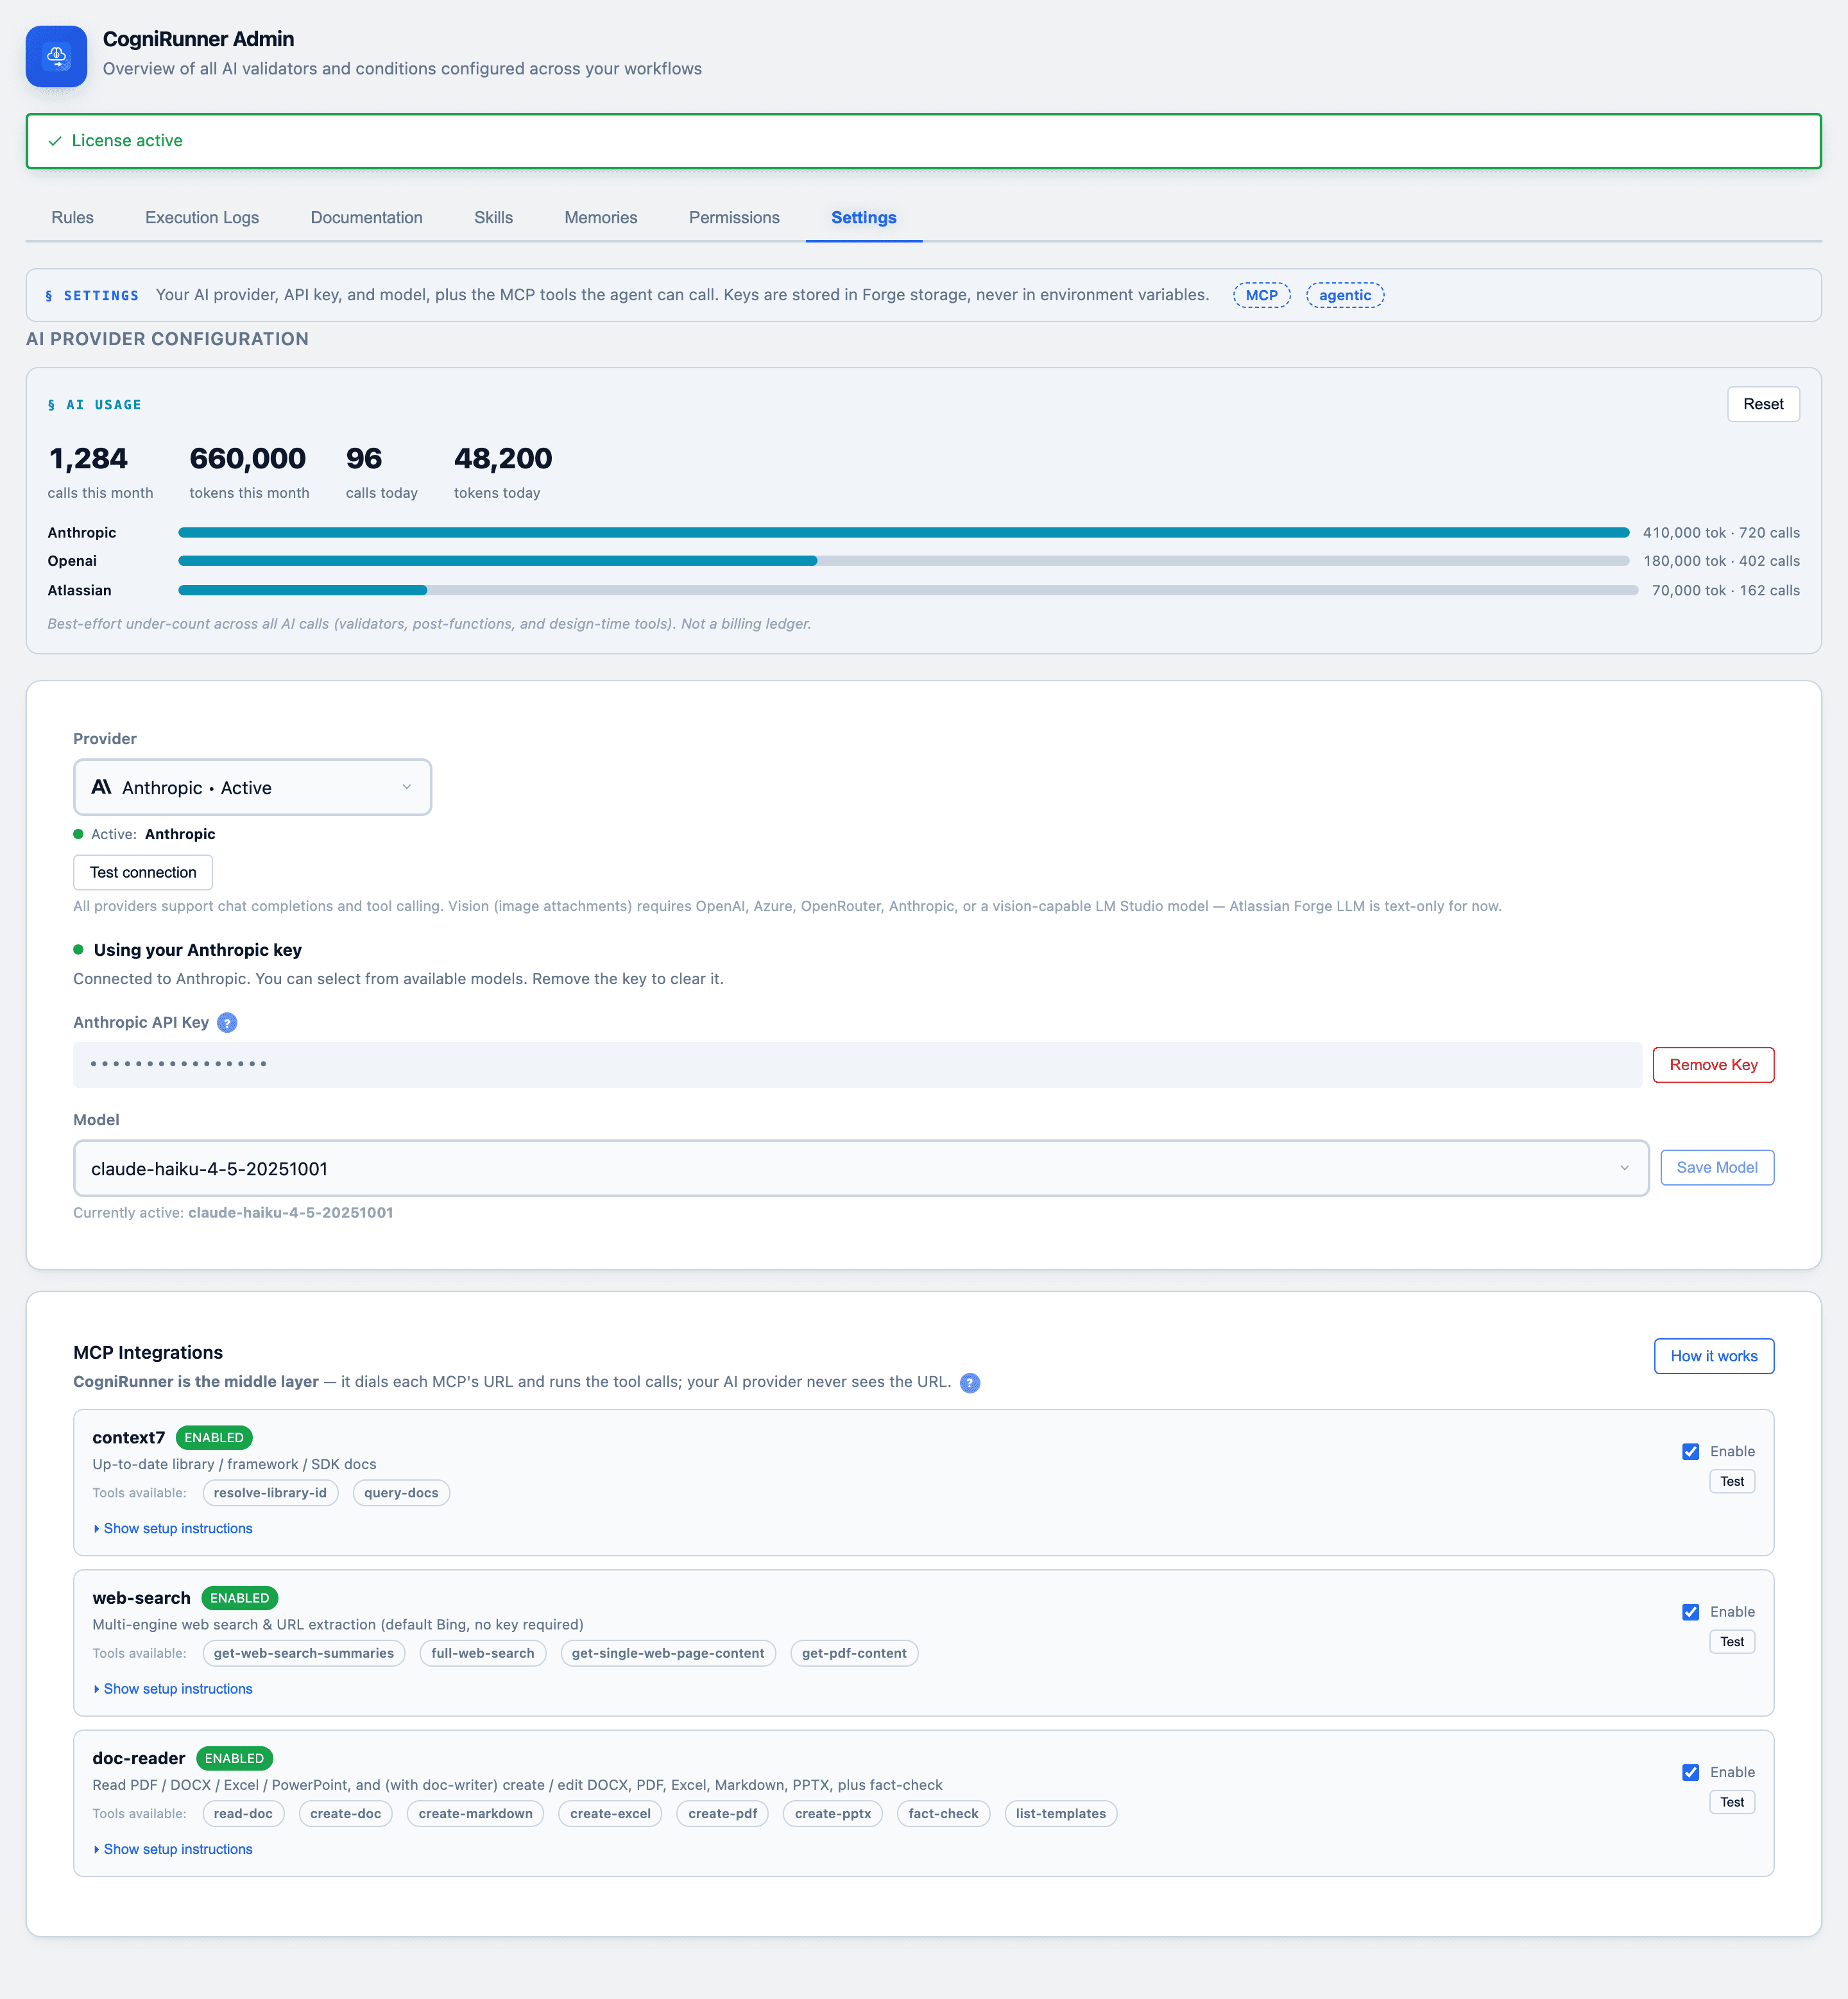The image size is (1848, 1999).
Task: Toggle the doc-reader Enable checkbox
Action: coord(1690,1772)
